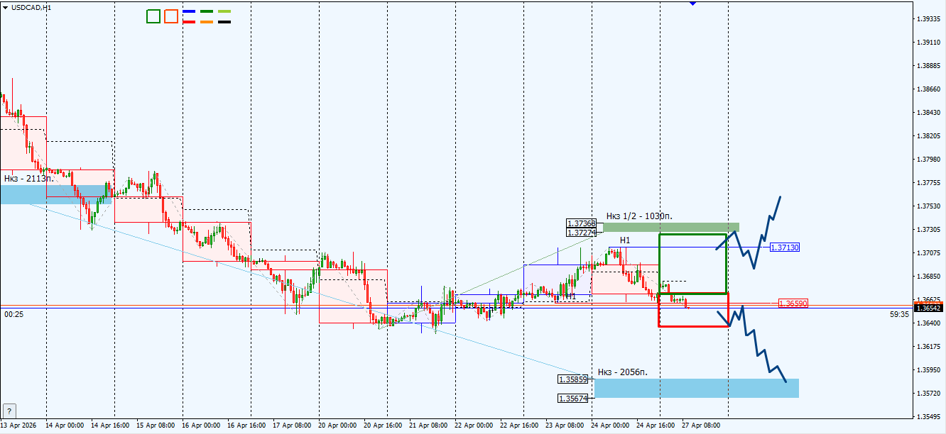Select the orange line legend swatch

coord(207,22)
